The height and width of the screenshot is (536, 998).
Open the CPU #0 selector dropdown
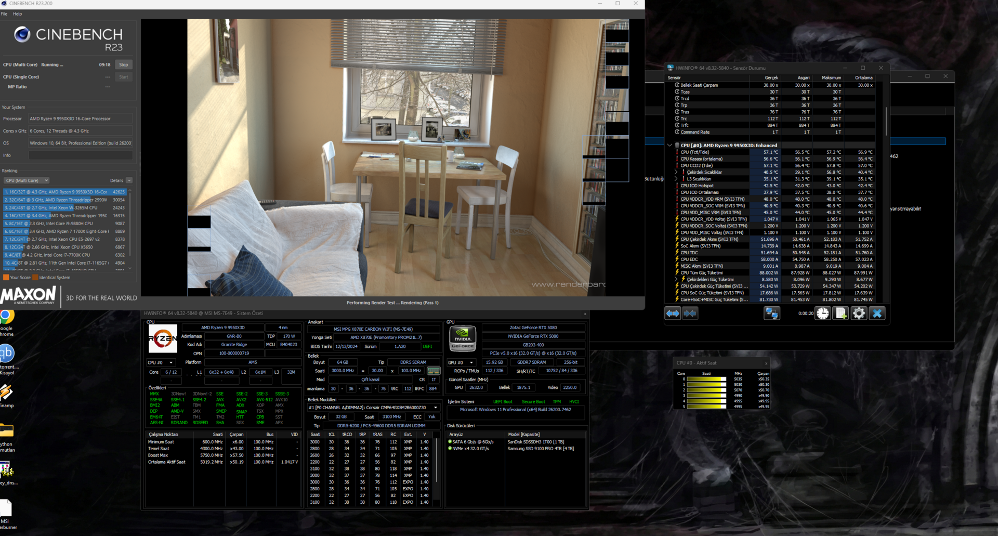point(161,363)
